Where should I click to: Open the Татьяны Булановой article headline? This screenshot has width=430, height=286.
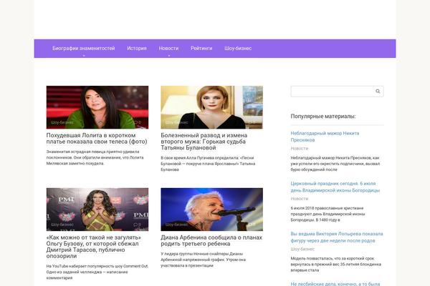coord(204,142)
